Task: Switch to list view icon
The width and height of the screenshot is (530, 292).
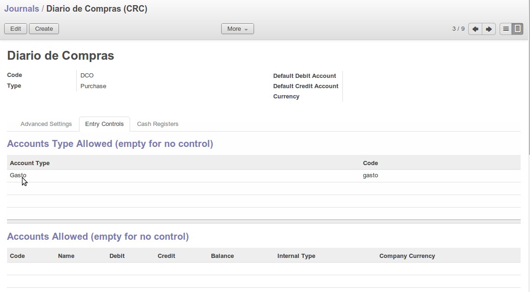Action: pyautogui.click(x=506, y=29)
